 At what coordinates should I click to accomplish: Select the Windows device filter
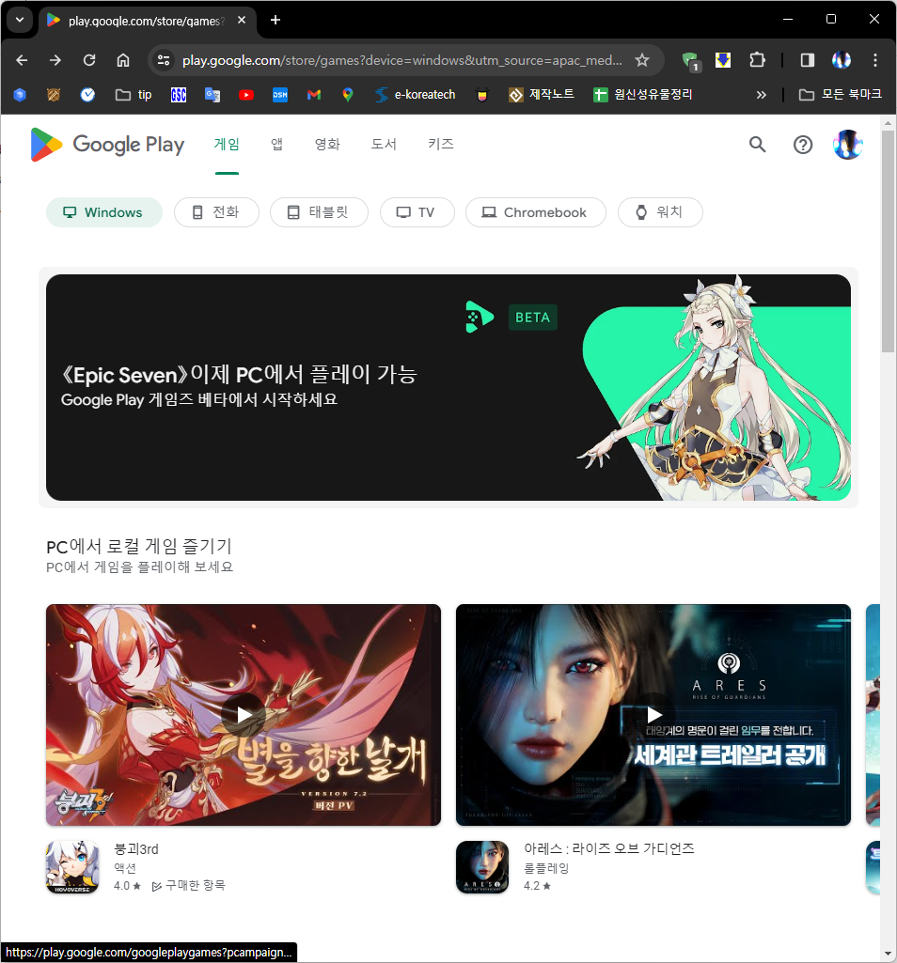coord(104,212)
